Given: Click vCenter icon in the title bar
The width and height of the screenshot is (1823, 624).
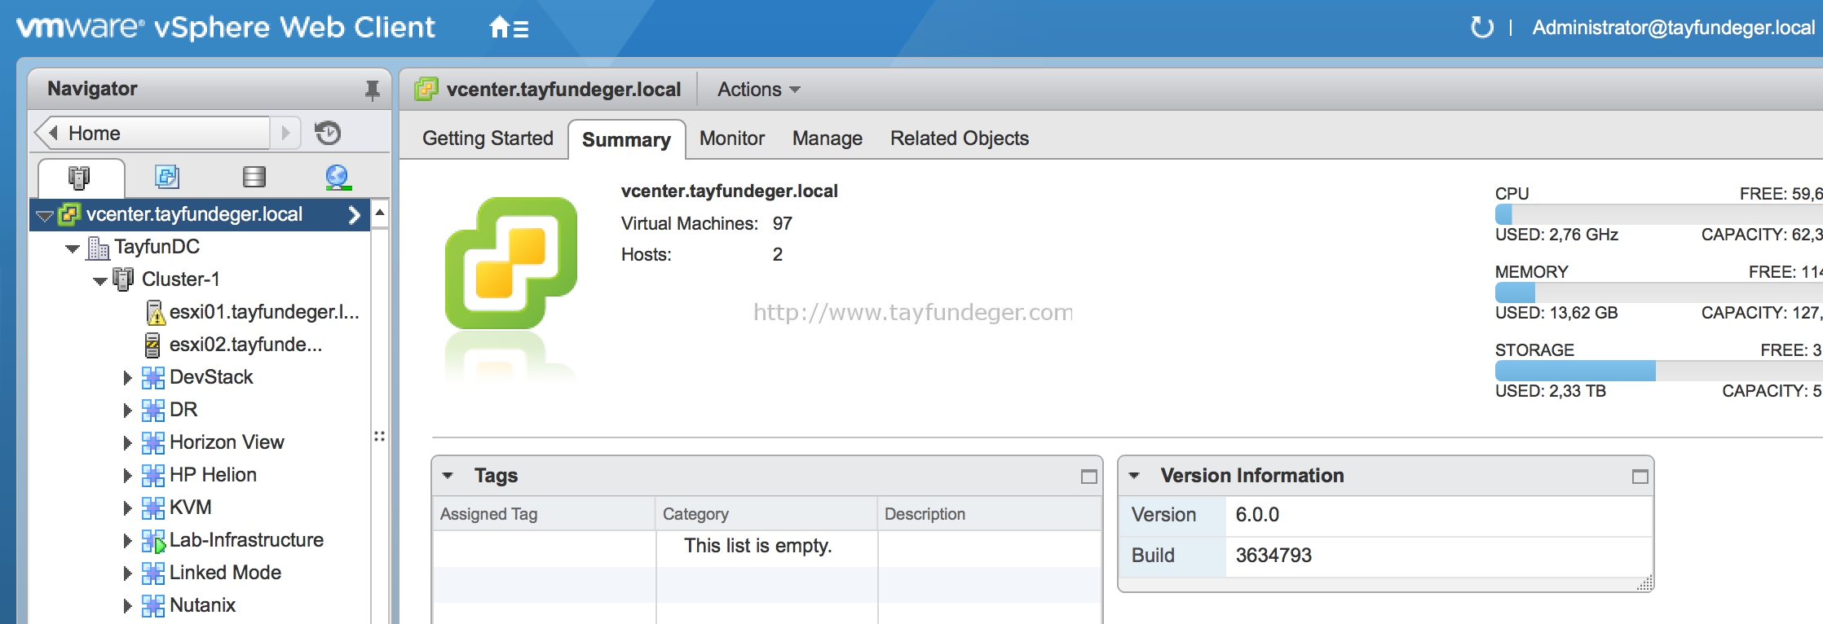Looking at the screenshot, I should (426, 89).
